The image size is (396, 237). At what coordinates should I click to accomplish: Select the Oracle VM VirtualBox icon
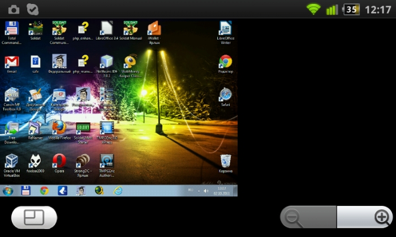point(12,165)
